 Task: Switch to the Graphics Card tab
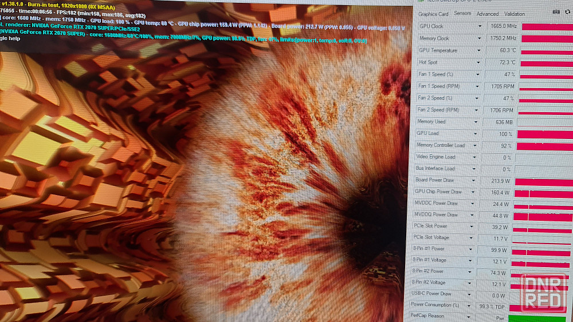(x=433, y=14)
